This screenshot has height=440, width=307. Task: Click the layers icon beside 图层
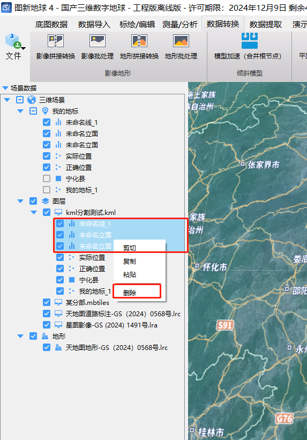[45, 201]
